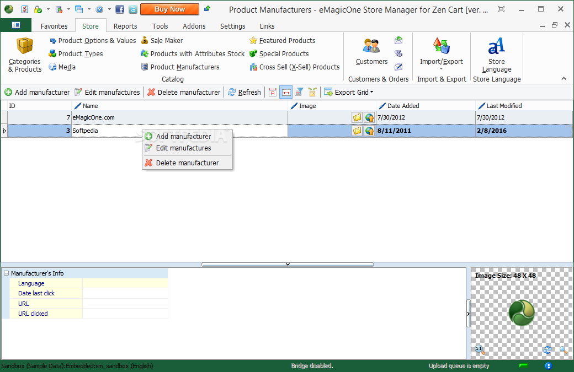Screen dimensions: 574x372
Task: Sort by the ID column header
Action: 39,106
